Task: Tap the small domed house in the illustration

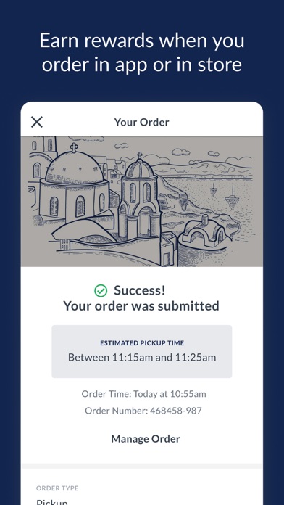Action: click(204, 232)
